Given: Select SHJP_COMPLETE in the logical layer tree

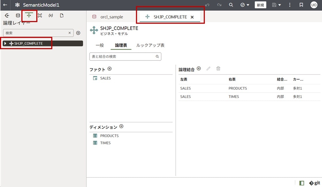Looking at the screenshot, I should 43,43.
